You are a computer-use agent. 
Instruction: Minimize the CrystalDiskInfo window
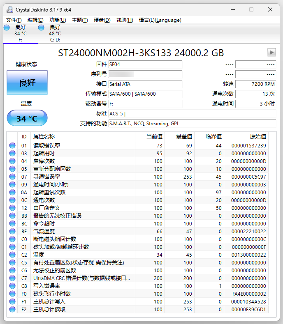pyautogui.click(x=233, y=9)
